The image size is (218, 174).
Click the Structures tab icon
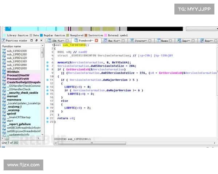(132, 41)
